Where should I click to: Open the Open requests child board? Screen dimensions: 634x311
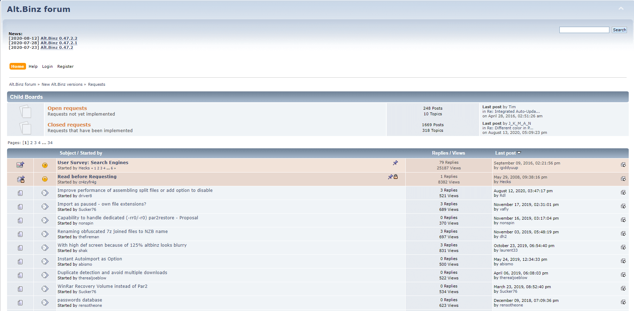point(67,108)
